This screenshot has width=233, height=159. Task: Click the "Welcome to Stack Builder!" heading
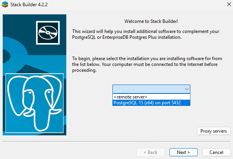tap(151, 21)
